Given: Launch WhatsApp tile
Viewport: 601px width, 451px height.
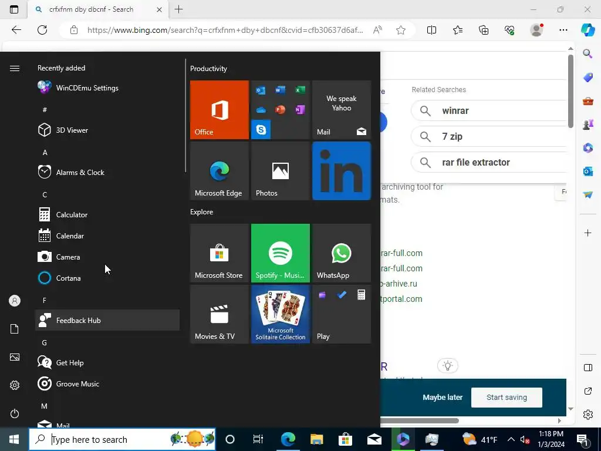Looking at the screenshot, I should 342,253.
